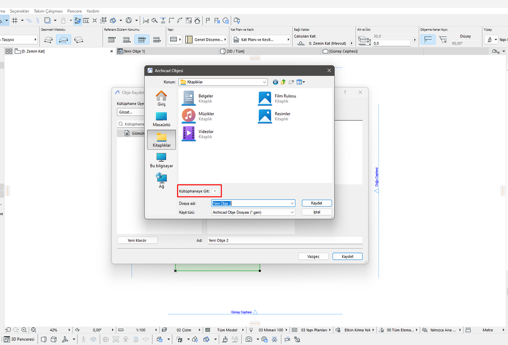The height and width of the screenshot is (345, 508).
Task: Click the create new folder icon in dialog
Action: 291,82
